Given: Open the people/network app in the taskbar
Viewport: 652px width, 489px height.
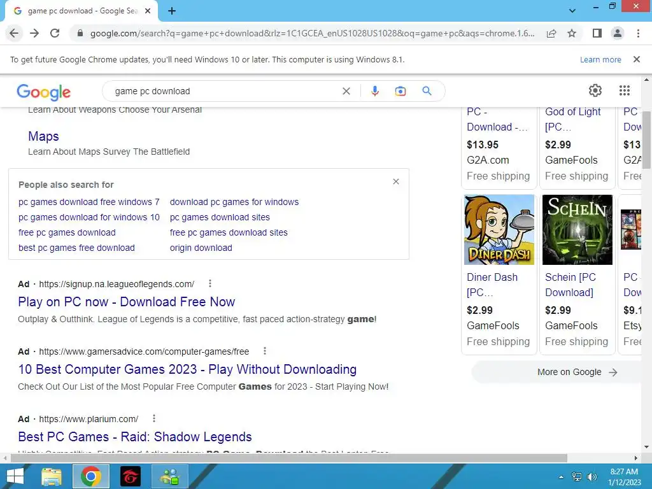Looking at the screenshot, I should tap(170, 476).
